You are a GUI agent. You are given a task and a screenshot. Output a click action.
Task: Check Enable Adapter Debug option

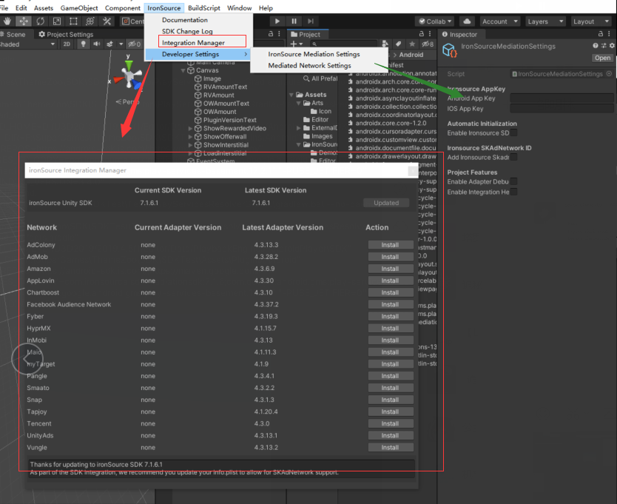click(513, 181)
